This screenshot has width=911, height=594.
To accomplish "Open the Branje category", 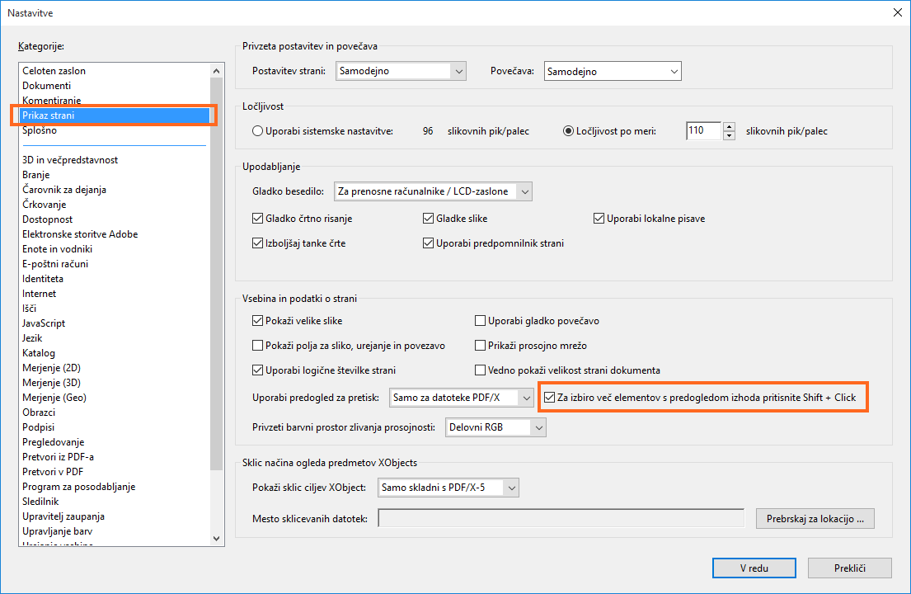I will pos(36,175).
